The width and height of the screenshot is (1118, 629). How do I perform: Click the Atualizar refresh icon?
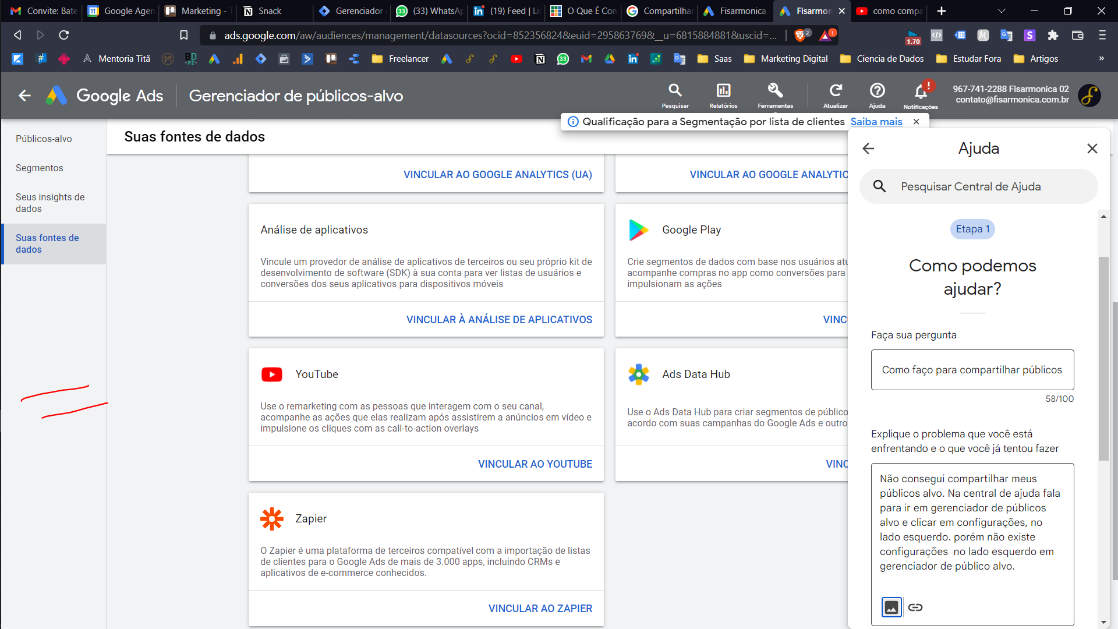click(836, 90)
